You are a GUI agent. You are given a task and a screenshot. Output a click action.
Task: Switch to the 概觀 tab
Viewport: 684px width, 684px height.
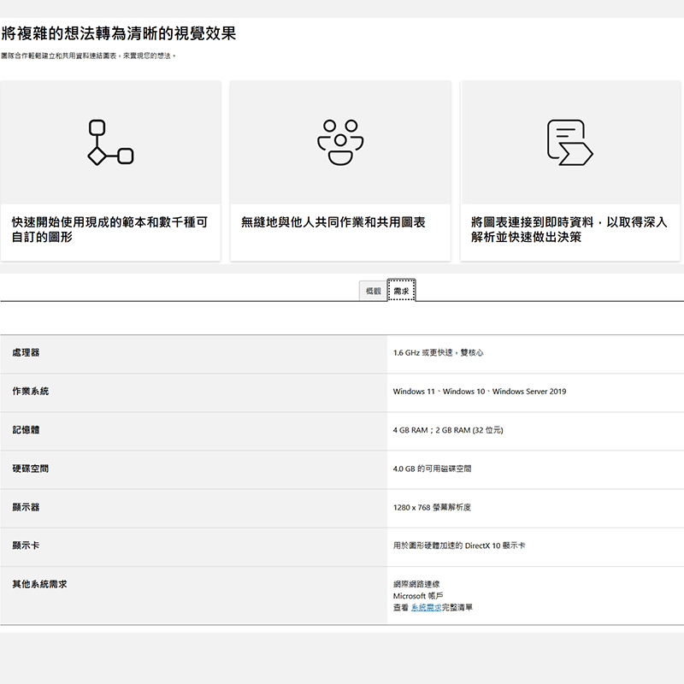tap(373, 292)
